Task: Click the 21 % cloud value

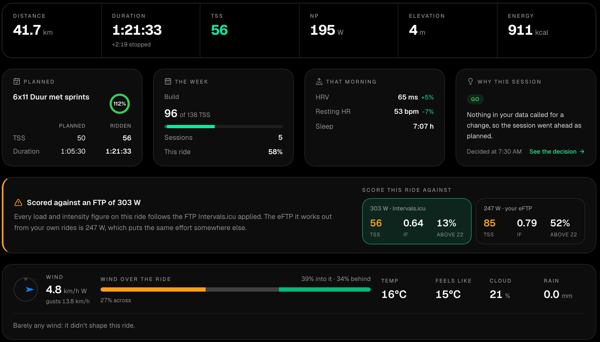Action: [x=500, y=294]
